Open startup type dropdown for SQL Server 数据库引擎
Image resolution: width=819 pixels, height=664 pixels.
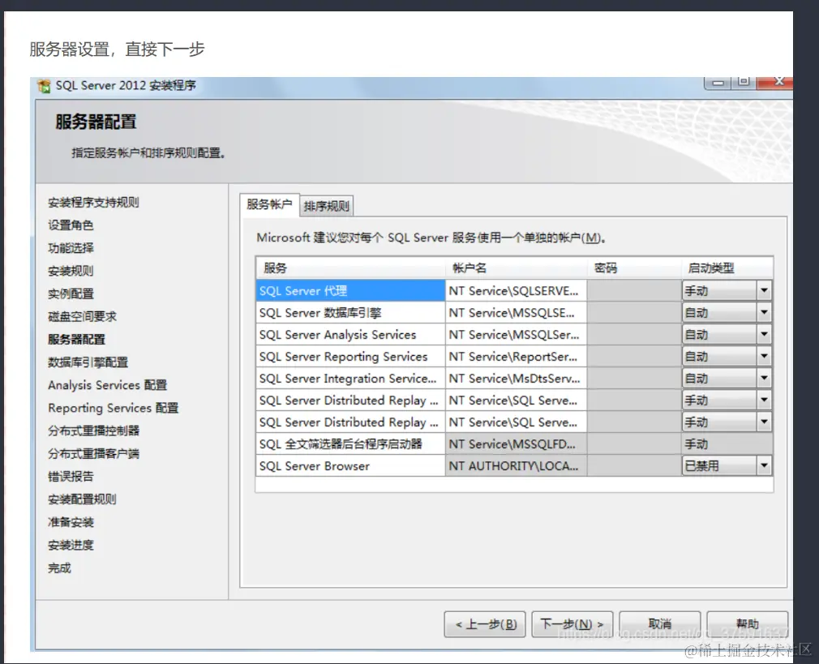point(764,312)
